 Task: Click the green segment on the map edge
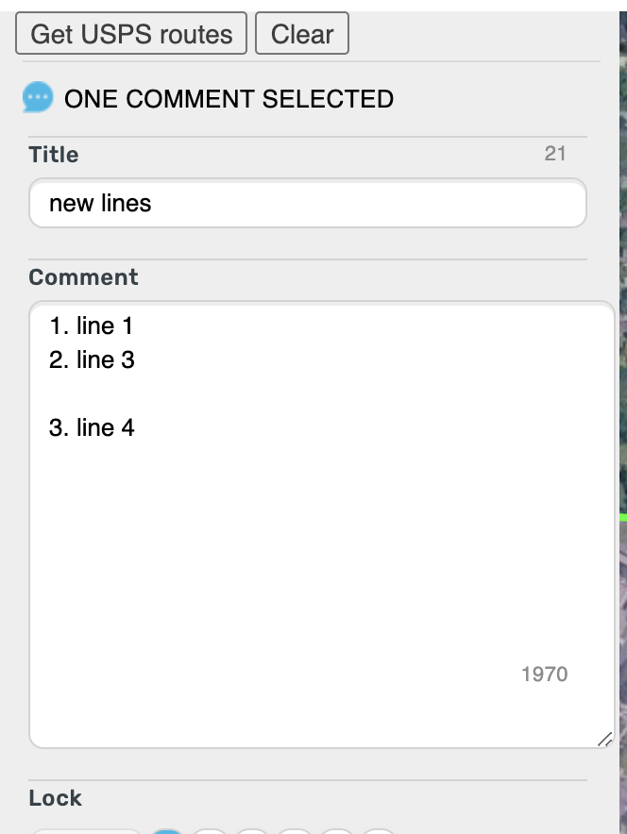pos(622,517)
